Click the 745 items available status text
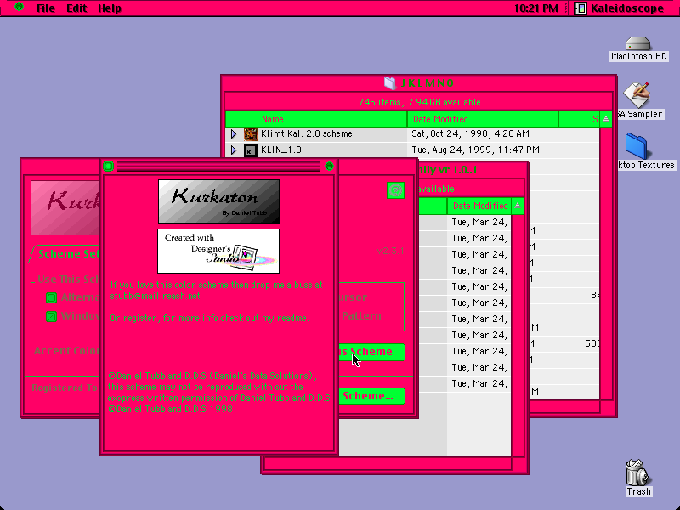The image size is (680, 510). tap(419, 102)
